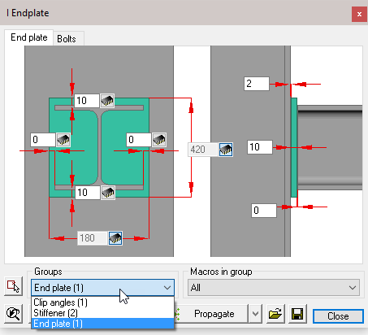Screen dimensions: 368x335
Task: Switch to the Bolts tab
Action: [67, 39]
